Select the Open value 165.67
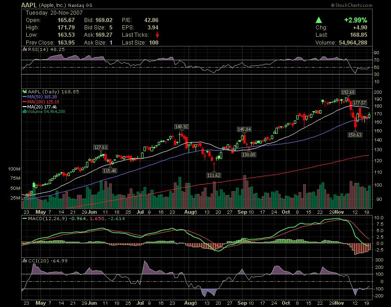The image size is (391, 307). point(66,20)
